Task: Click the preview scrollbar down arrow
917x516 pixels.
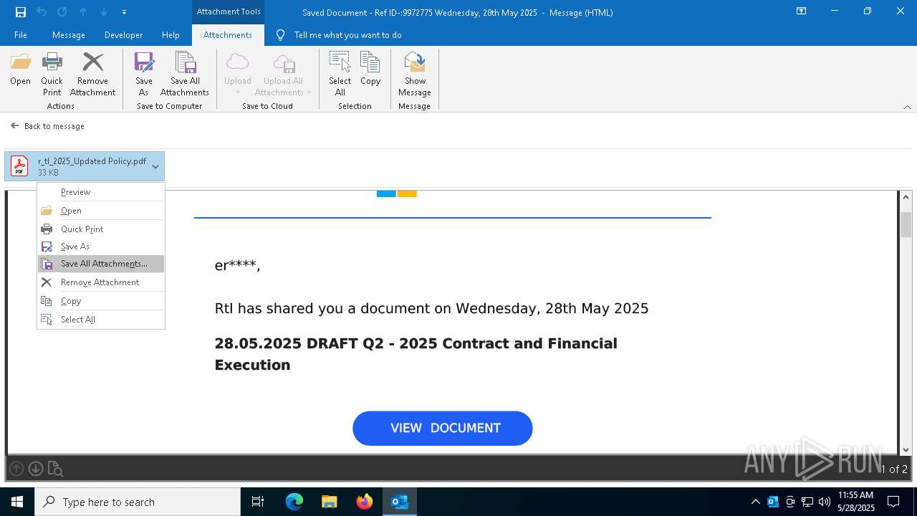Action: tap(906, 449)
